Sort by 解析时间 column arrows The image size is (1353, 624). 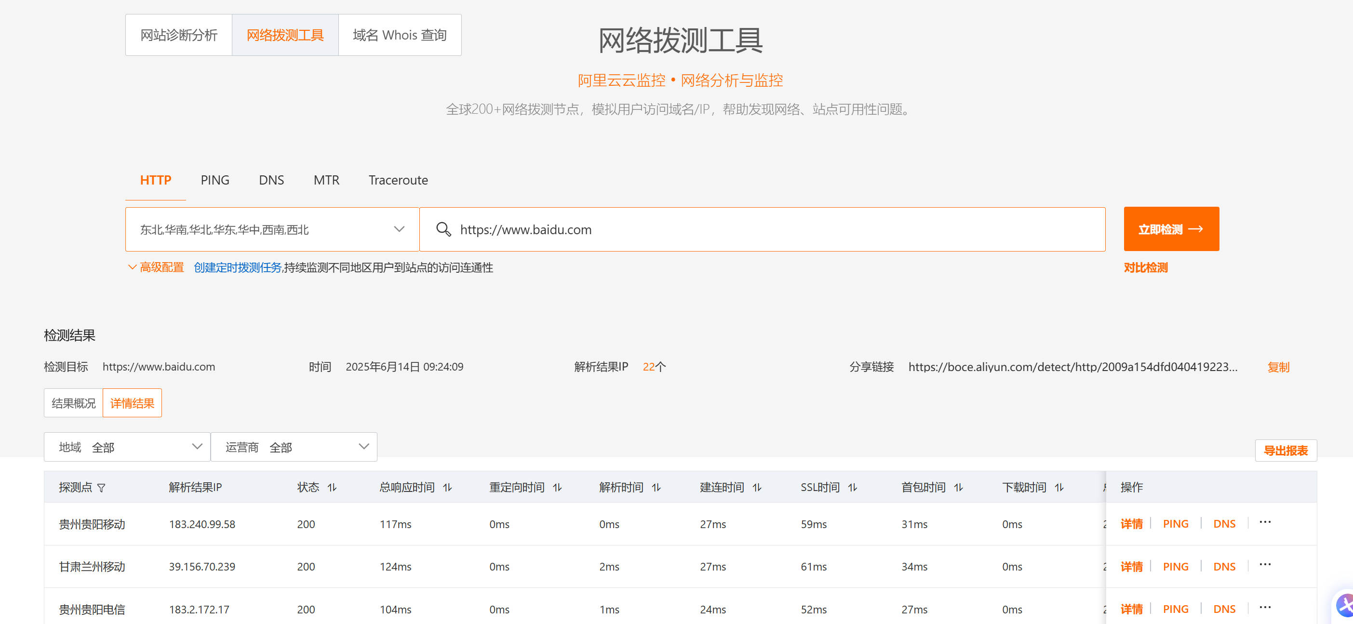tap(656, 488)
